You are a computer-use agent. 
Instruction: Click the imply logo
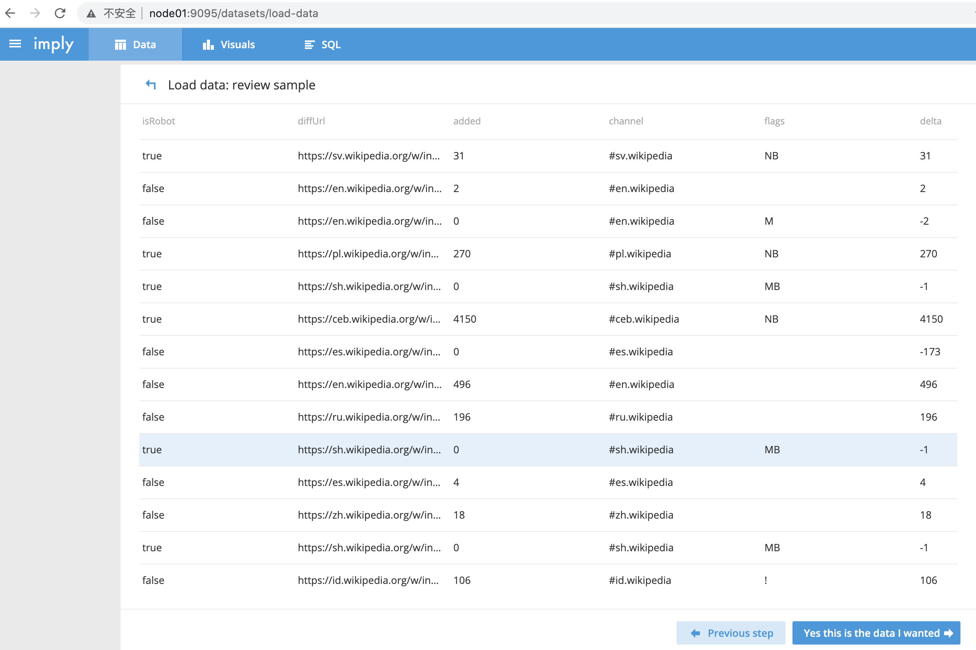tap(54, 44)
